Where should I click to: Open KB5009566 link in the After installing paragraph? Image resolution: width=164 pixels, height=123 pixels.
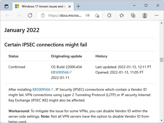coord(41,89)
